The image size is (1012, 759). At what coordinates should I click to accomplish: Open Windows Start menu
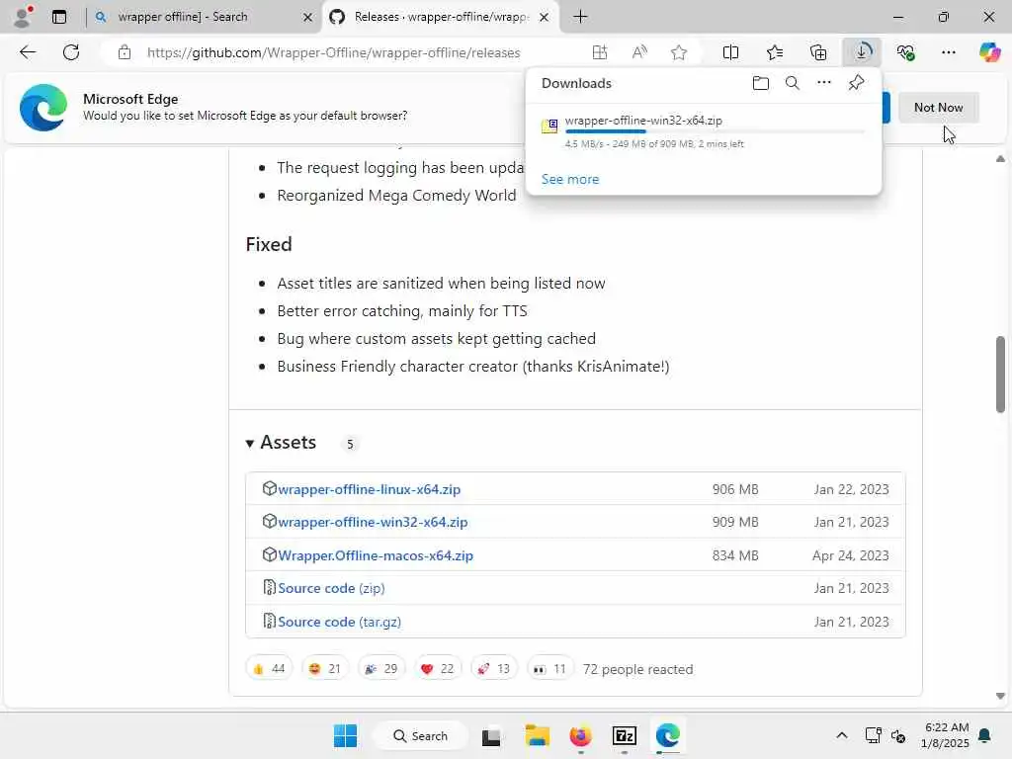click(345, 735)
